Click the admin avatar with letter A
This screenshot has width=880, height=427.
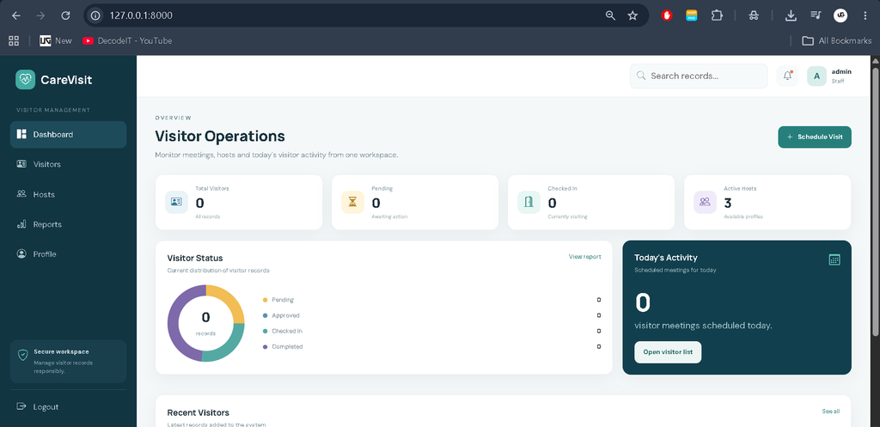tap(816, 76)
